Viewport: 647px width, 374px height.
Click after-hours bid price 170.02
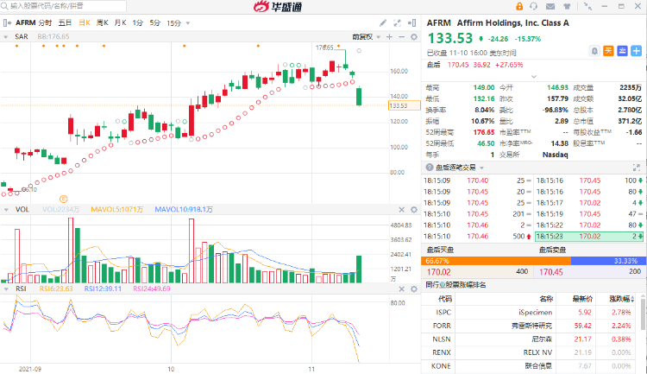click(x=438, y=272)
